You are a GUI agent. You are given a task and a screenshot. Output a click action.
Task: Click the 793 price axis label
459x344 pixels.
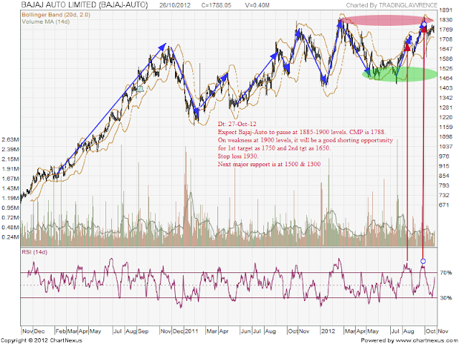tap(444, 186)
